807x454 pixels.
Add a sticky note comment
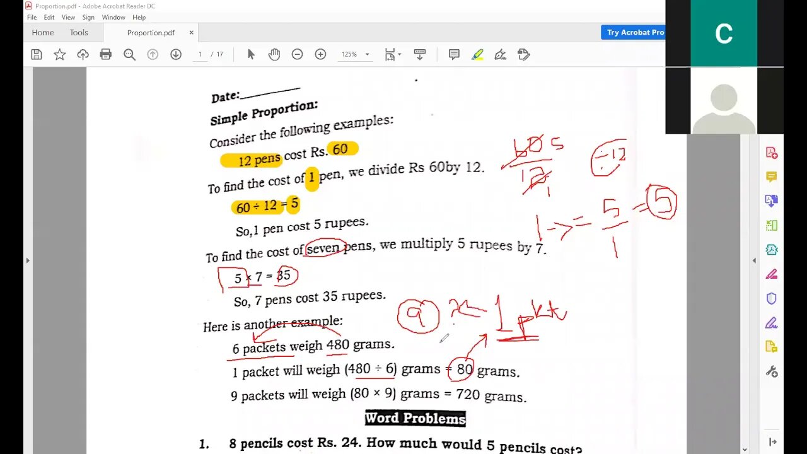pyautogui.click(x=454, y=55)
